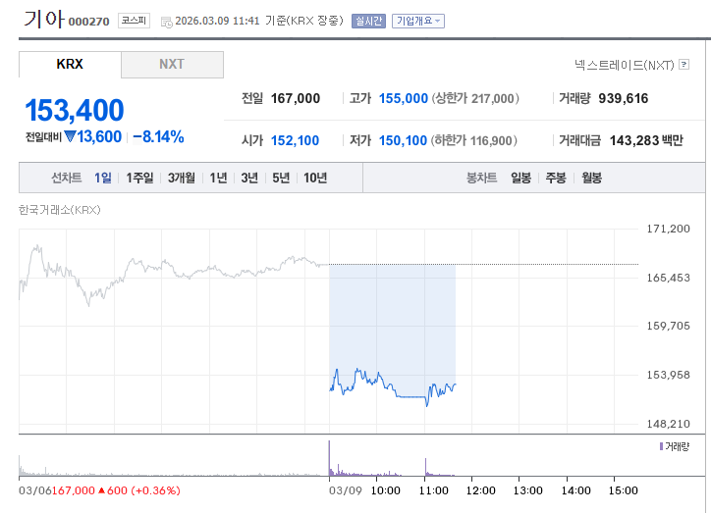Screen dimensions: 711x513
Task: Open the 월봉 monthly candlestick chart
Action: pyautogui.click(x=591, y=178)
